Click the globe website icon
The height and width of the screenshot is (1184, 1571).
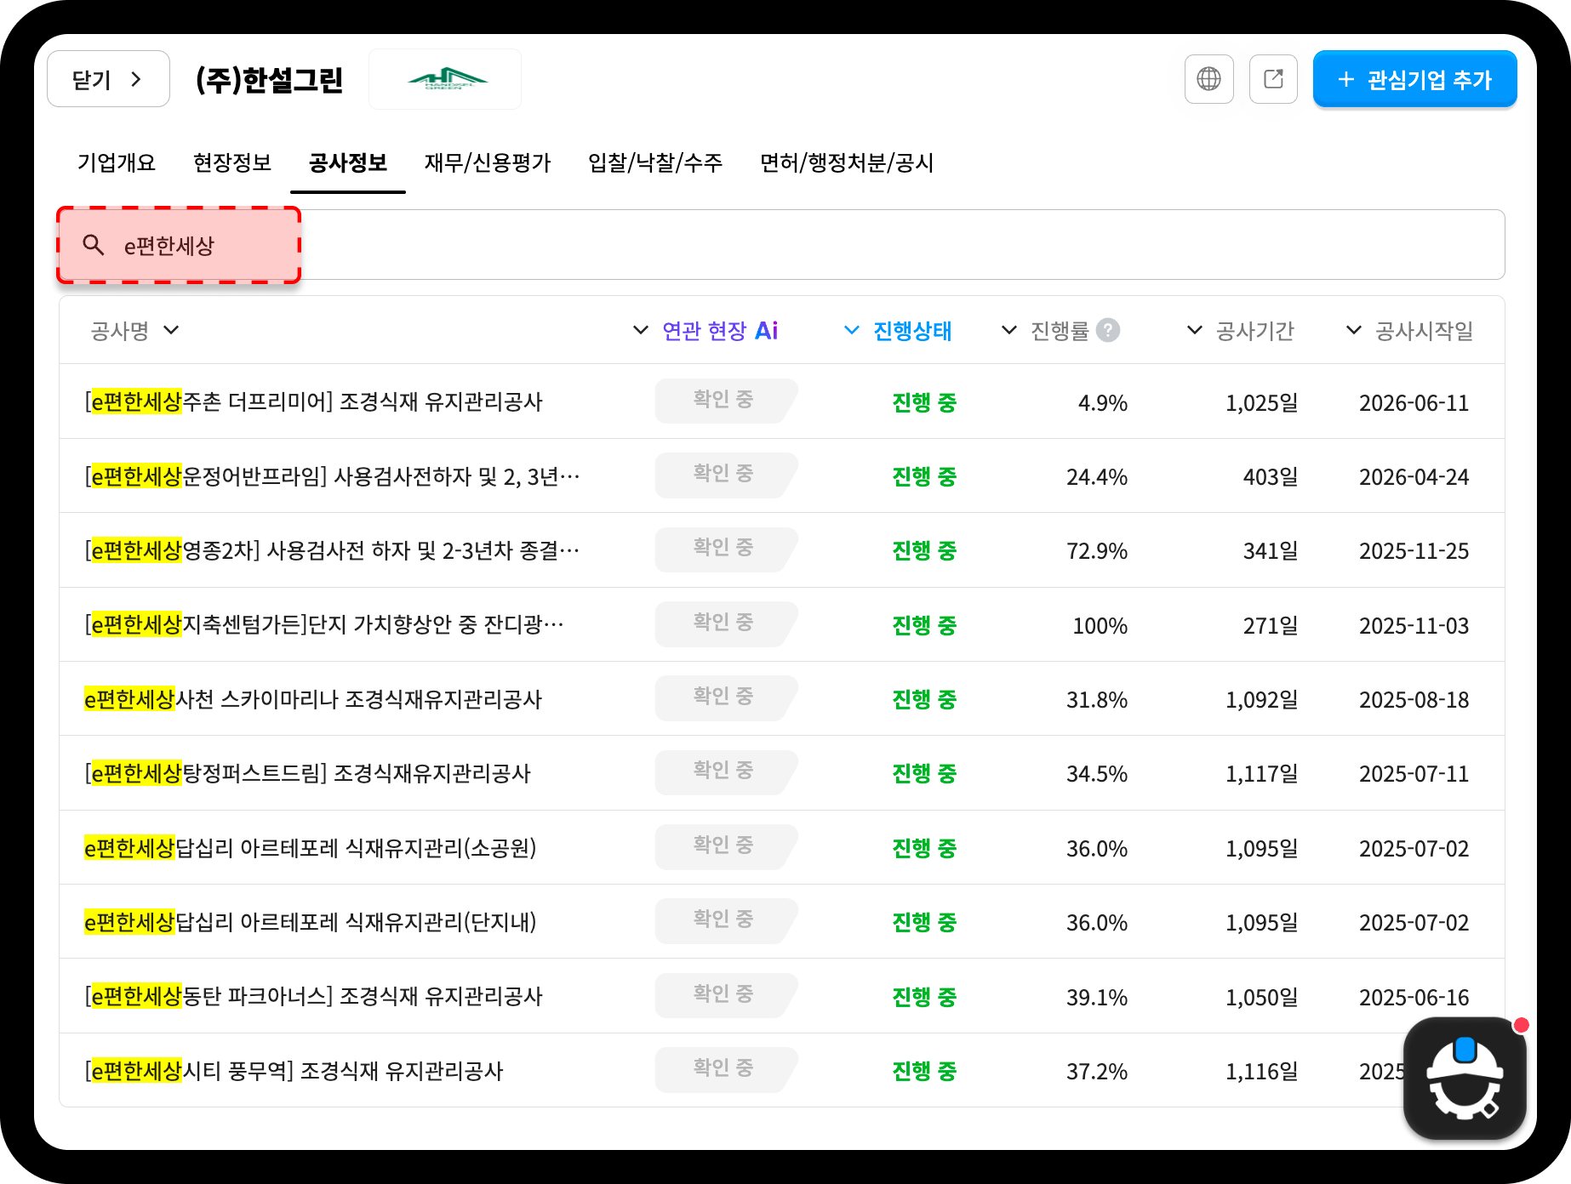[1208, 79]
